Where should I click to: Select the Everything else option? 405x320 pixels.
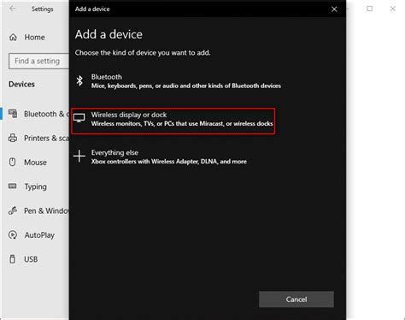[x=160, y=157]
